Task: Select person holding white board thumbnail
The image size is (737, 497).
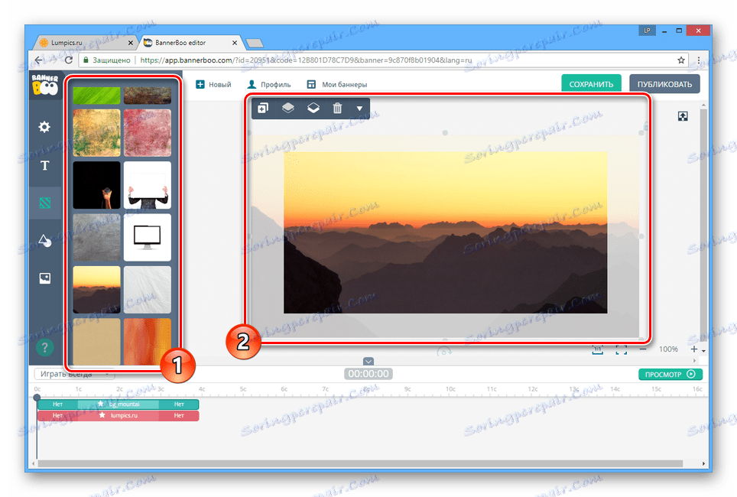Action: [x=147, y=185]
